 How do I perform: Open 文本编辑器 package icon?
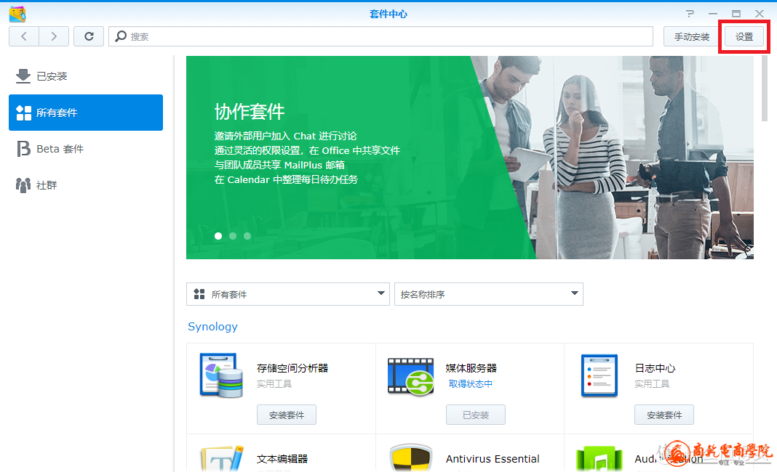(221, 458)
